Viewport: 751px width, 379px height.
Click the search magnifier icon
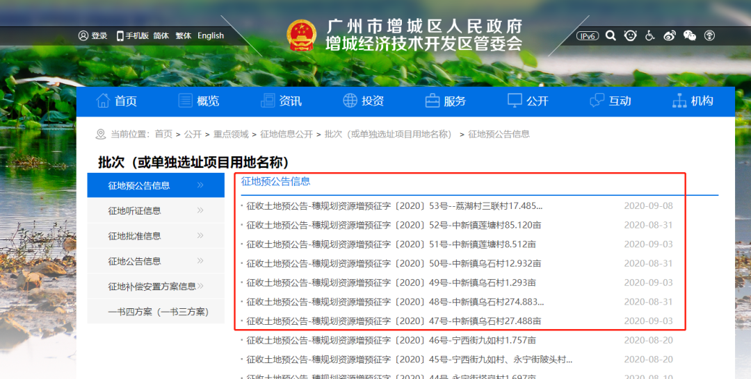coord(611,35)
